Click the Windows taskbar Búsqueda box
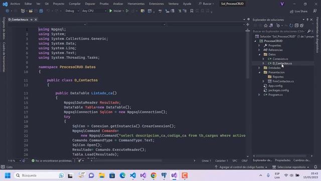321x181 pixels. click(x=40, y=175)
